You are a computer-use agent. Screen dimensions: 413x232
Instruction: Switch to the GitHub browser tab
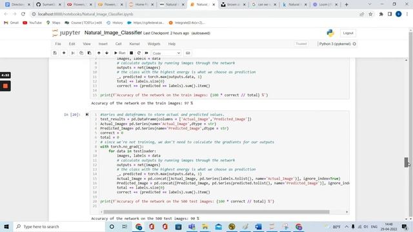coord(48,5)
